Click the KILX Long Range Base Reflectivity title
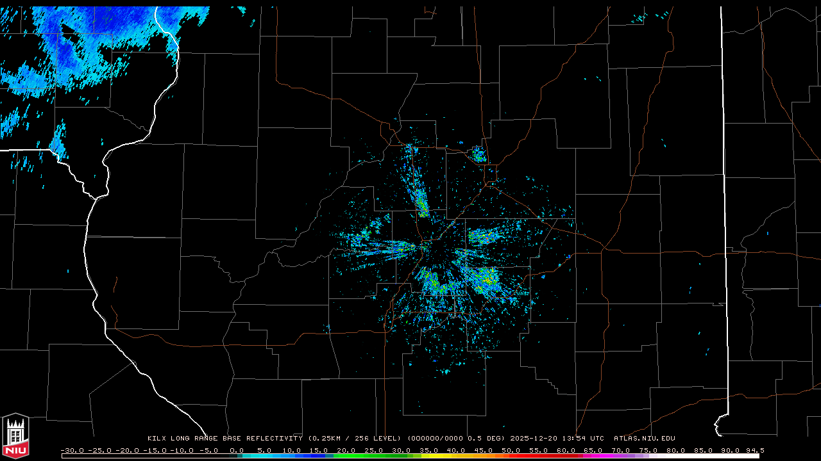 point(224,439)
